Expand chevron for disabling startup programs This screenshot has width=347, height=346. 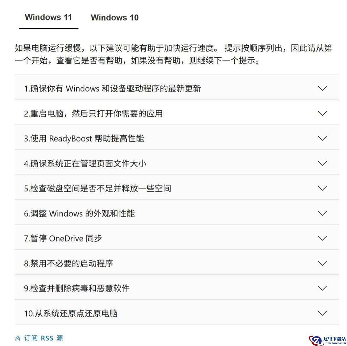click(322, 263)
